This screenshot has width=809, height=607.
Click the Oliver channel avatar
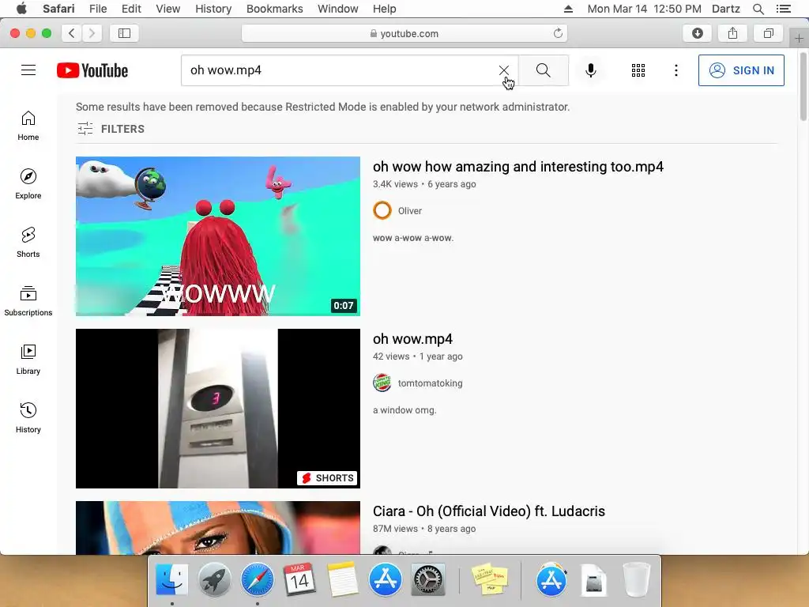(382, 210)
